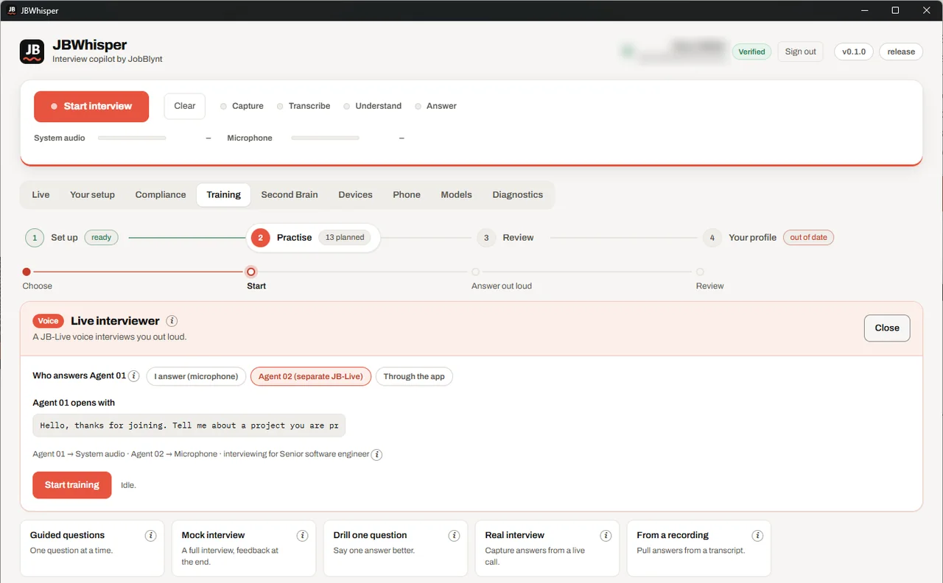Image resolution: width=943 pixels, height=583 pixels.
Task: Switch to the Live tab
Action: 41,194
